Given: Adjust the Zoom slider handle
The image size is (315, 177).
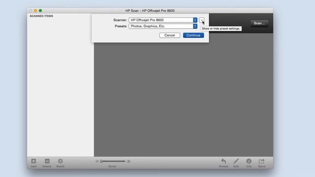Looking at the screenshot, I should pyautogui.click(x=102, y=161).
